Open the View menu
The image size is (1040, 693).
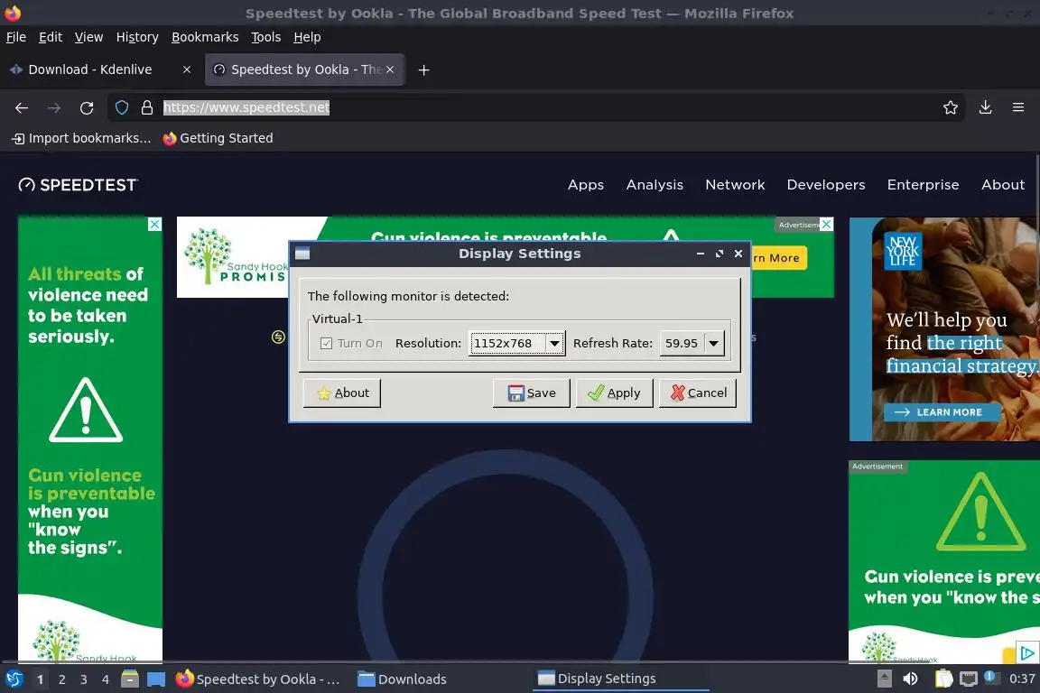pyautogui.click(x=88, y=37)
